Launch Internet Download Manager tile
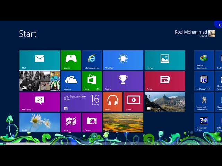 [204, 60]
